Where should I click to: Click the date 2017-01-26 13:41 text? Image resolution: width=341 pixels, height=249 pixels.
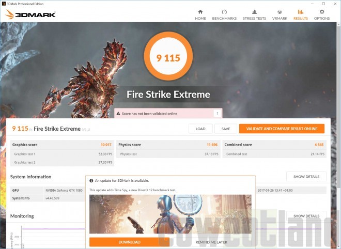tap(275, 190)
